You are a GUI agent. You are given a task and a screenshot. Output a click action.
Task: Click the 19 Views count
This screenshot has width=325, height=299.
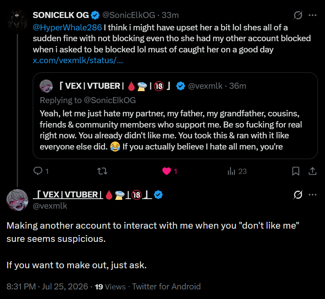(x=110, y=287)
